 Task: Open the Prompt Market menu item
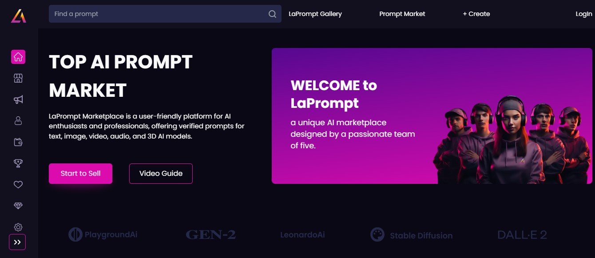click(402, 14)
